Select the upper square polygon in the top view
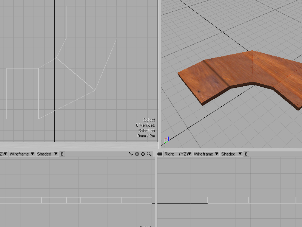This screenshot has height=227, width=302. 91,22
